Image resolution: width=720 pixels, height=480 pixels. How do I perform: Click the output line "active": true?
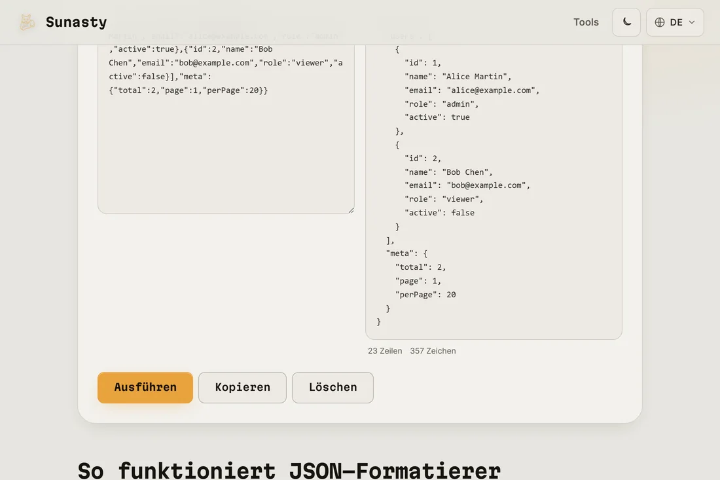437,117
